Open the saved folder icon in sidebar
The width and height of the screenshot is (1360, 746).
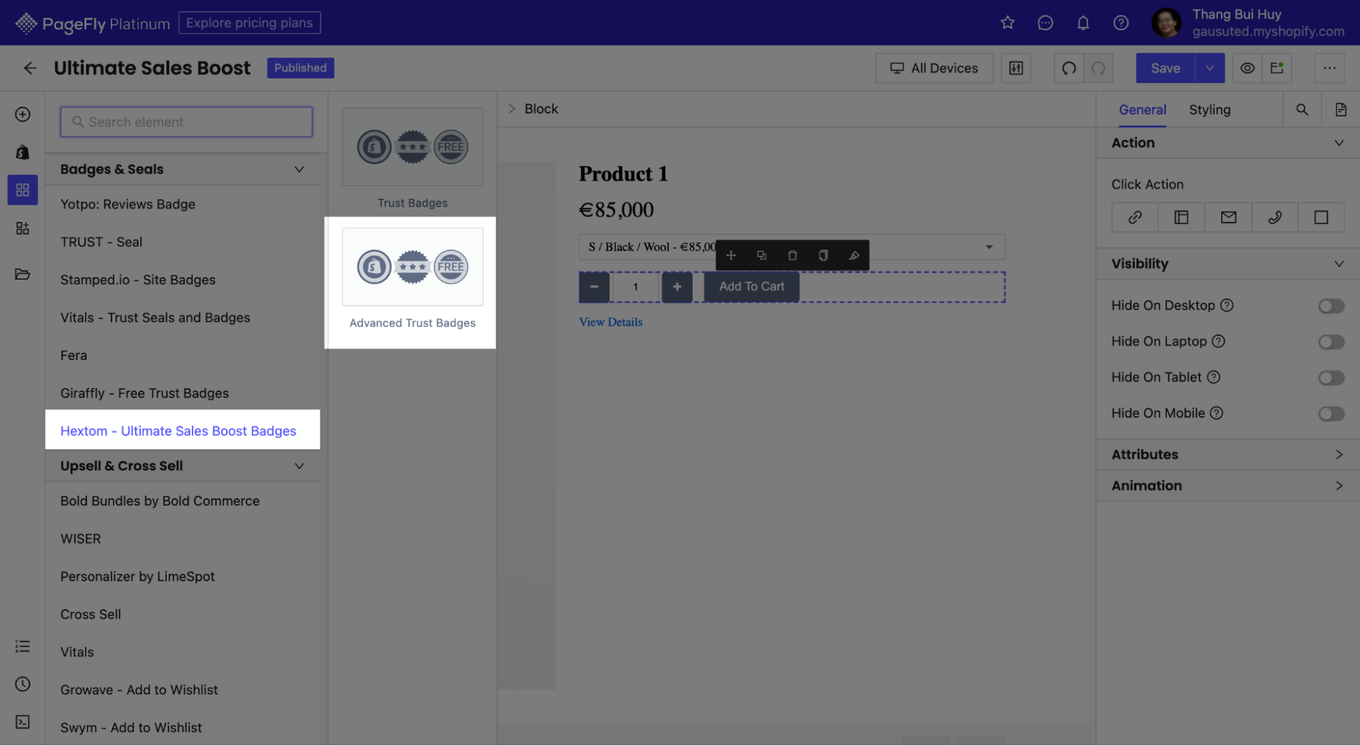22,274
